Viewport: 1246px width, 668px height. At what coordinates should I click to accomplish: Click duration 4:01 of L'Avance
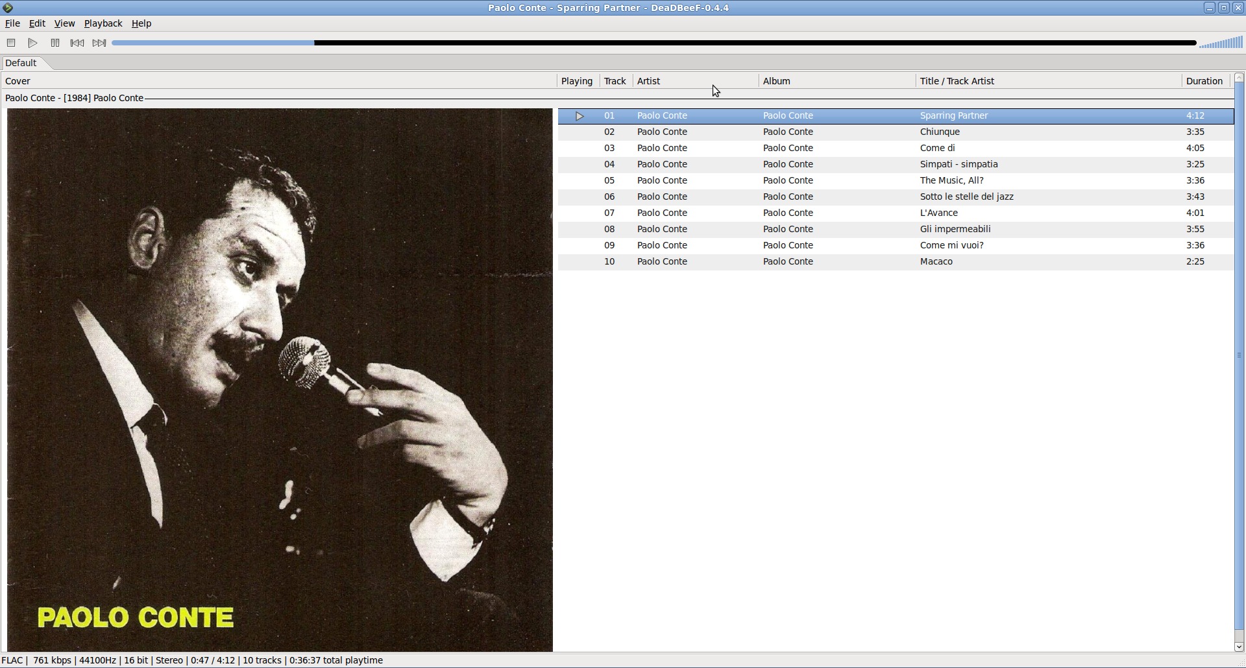[1195, 213]
